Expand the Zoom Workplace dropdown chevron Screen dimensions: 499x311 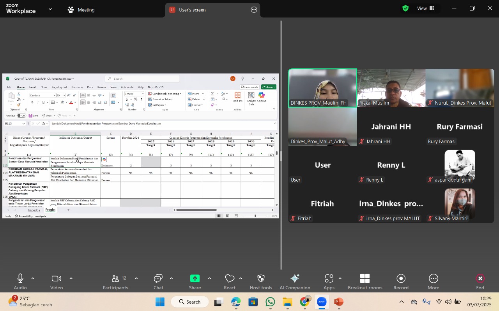pyautogui.click(x=50, y=9)
